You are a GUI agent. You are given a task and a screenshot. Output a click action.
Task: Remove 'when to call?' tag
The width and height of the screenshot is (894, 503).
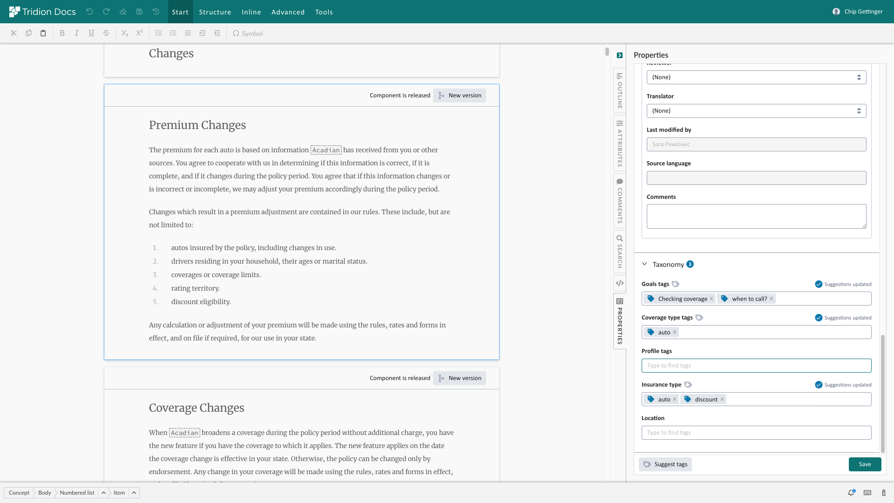[x=772, y=299]
